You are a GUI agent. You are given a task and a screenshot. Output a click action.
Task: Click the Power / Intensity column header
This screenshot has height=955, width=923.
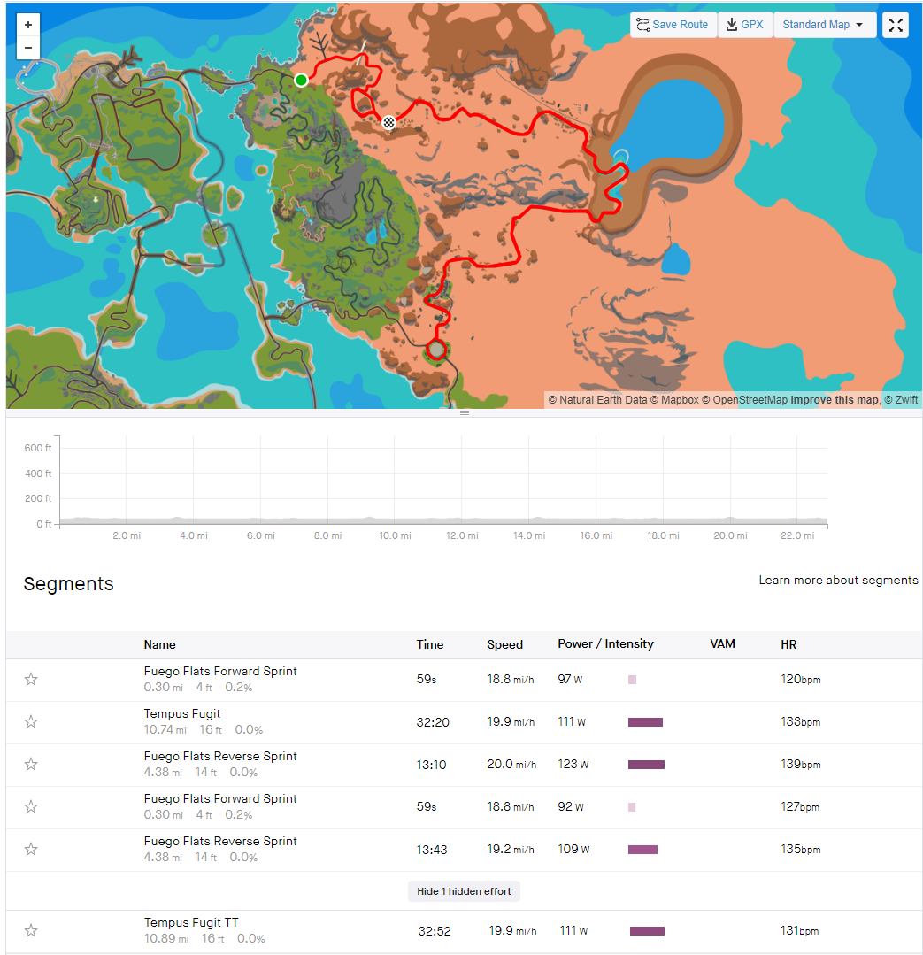[x=606, y=643]
